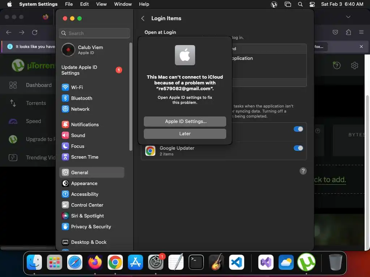Open Spotlight search in menu bar
Viewport: 370px width, 277px height.
tap(300, 4)
